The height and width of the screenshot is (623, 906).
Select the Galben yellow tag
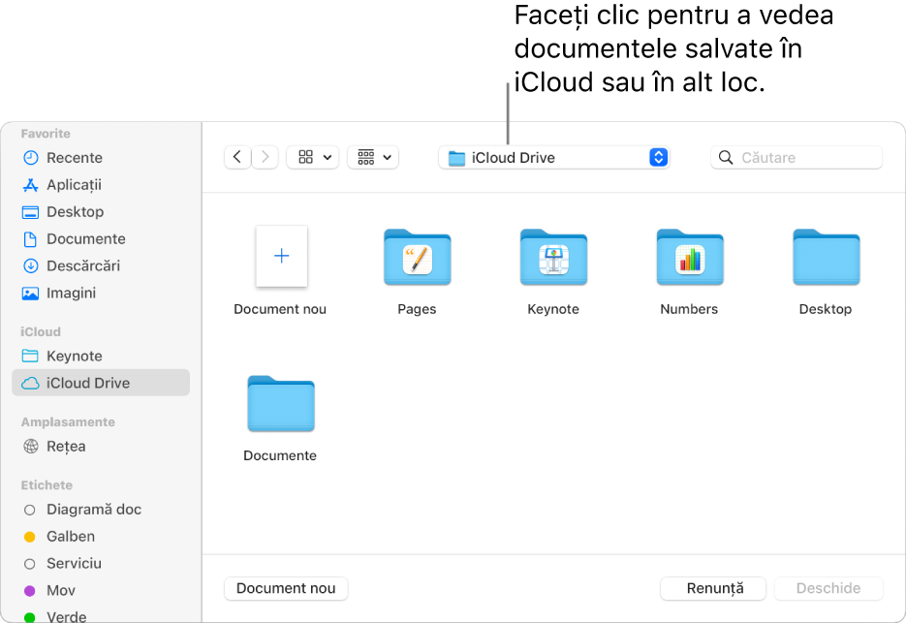[70, 537]
